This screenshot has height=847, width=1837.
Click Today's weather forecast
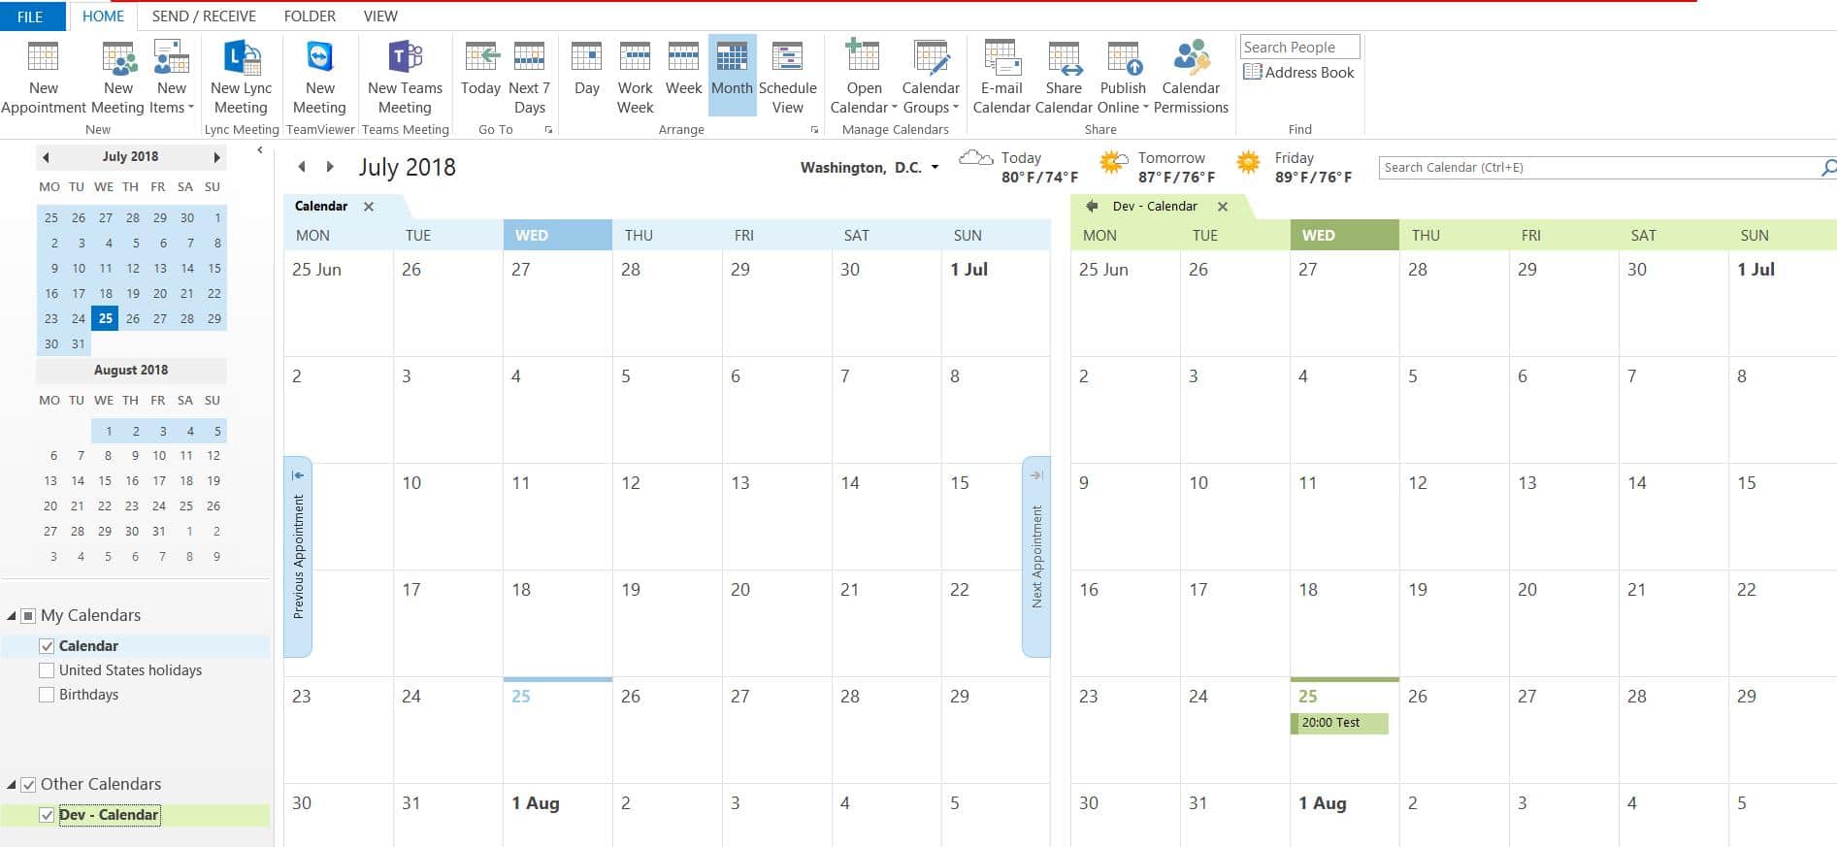tap(1018, 167)
